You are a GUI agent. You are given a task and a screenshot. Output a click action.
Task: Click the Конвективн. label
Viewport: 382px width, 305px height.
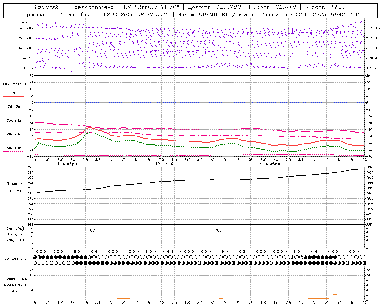pos(15,278)
